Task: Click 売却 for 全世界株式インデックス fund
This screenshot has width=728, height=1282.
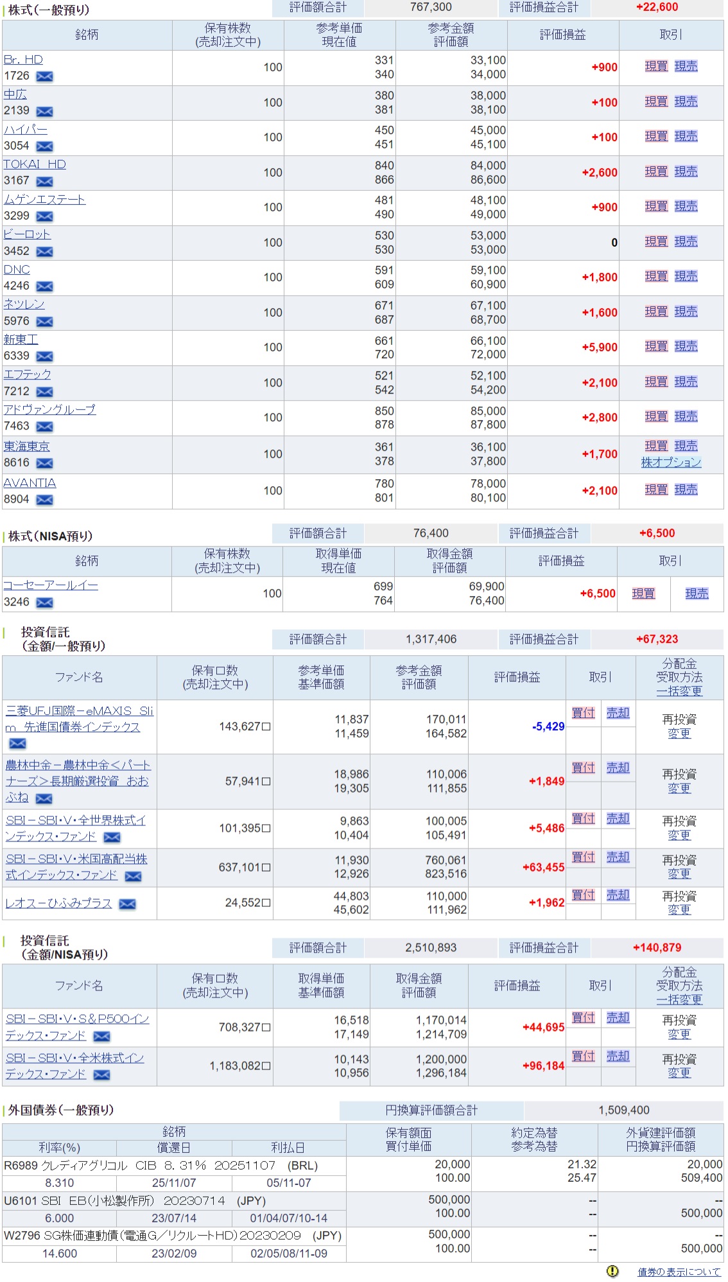Action: (x=618, y=818)
